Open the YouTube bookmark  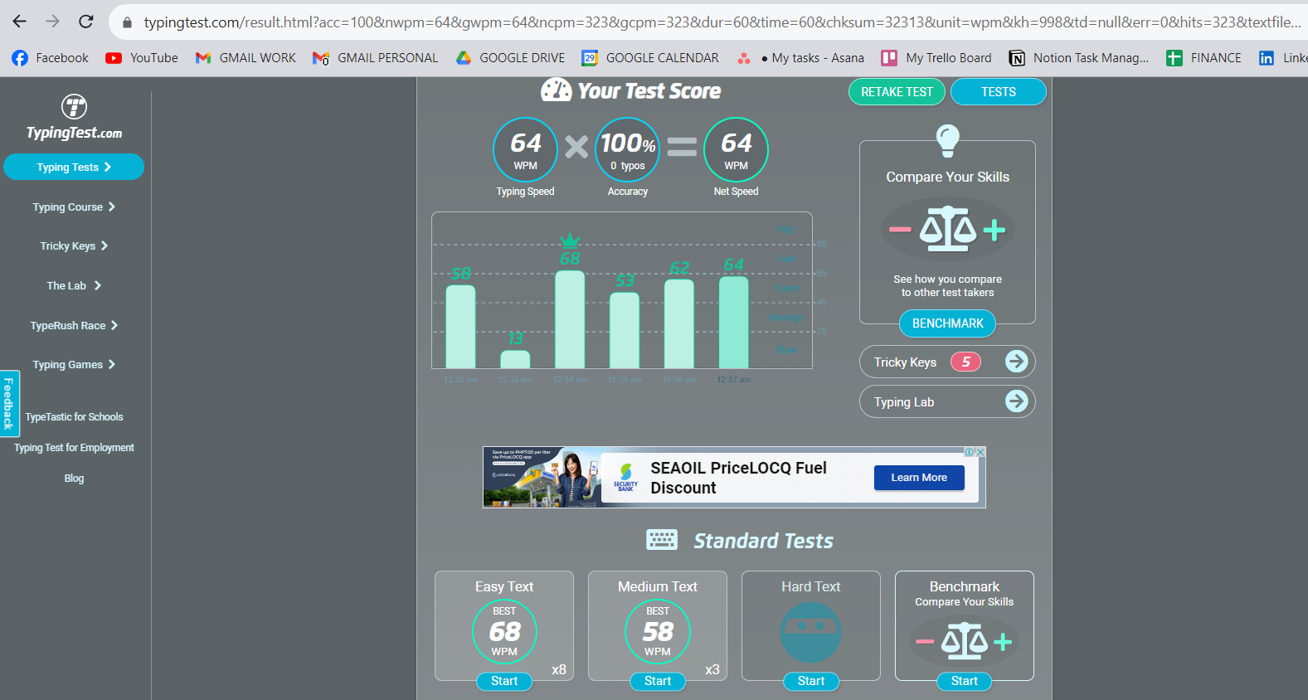142,58
